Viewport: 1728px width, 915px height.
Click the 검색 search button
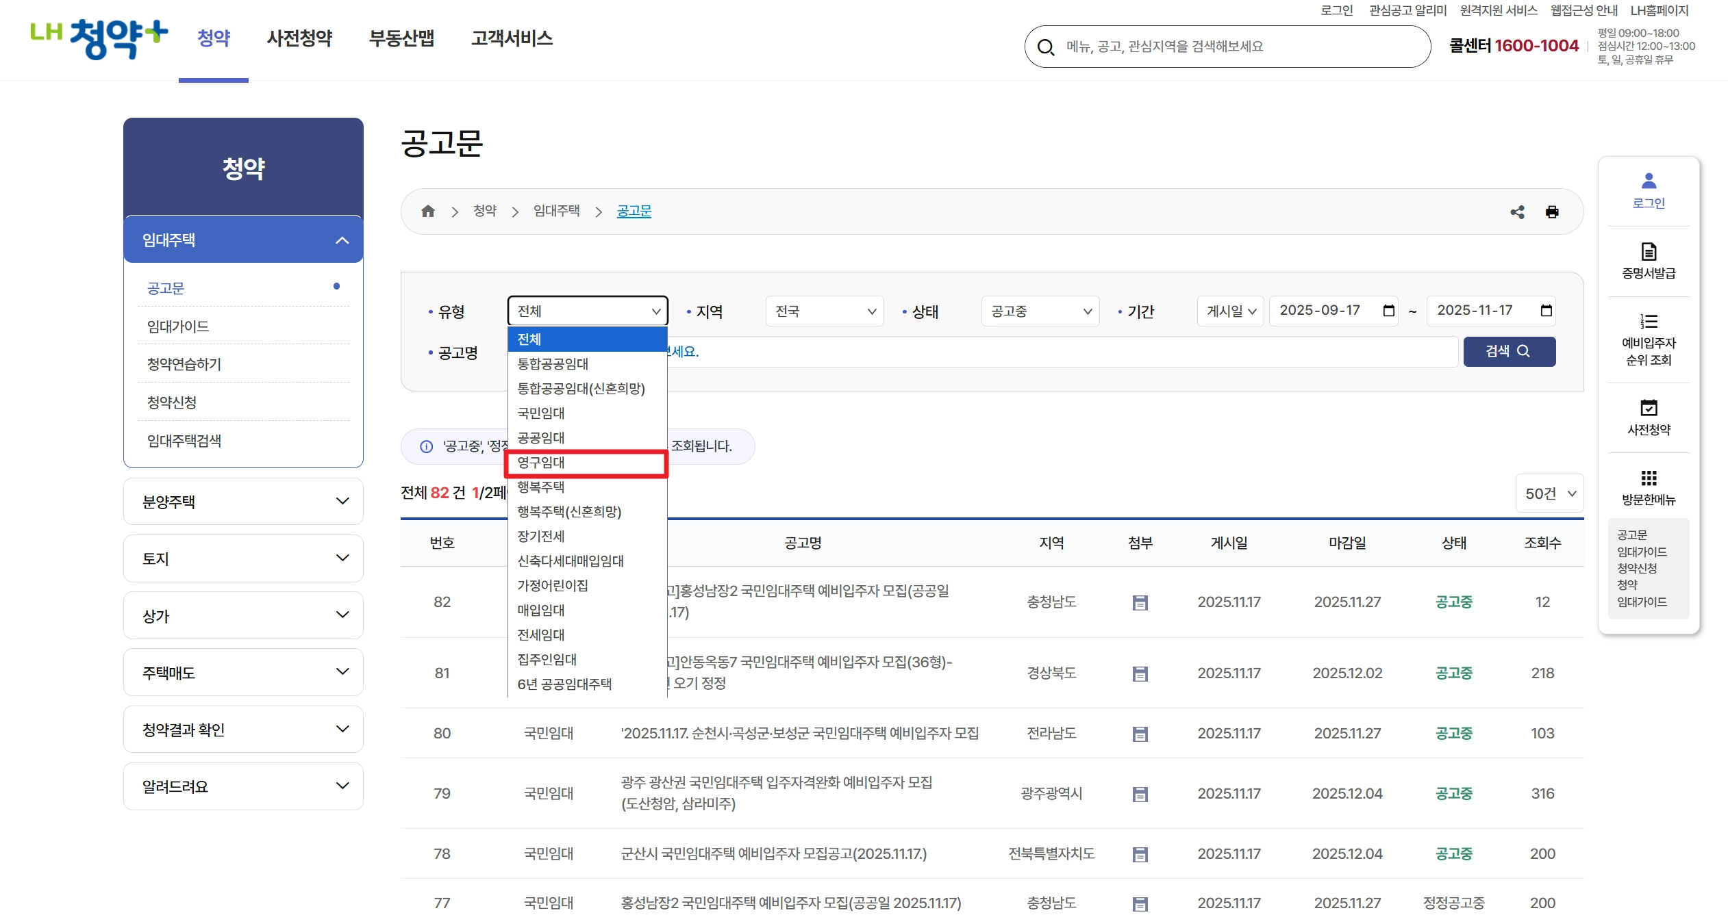click(1510, 351)
